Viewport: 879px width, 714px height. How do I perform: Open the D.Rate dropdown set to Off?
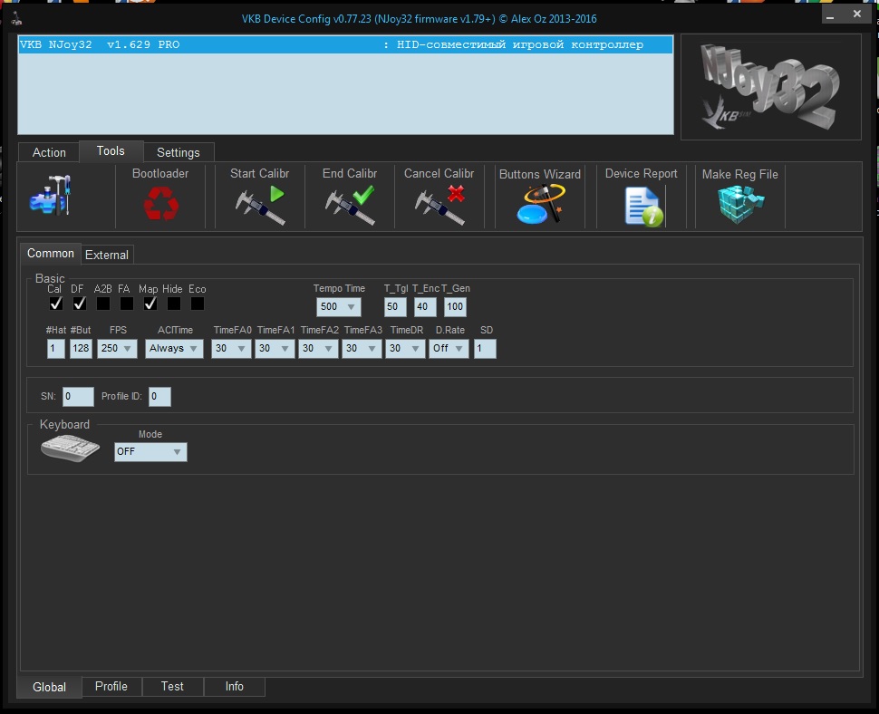click(449, 348)
